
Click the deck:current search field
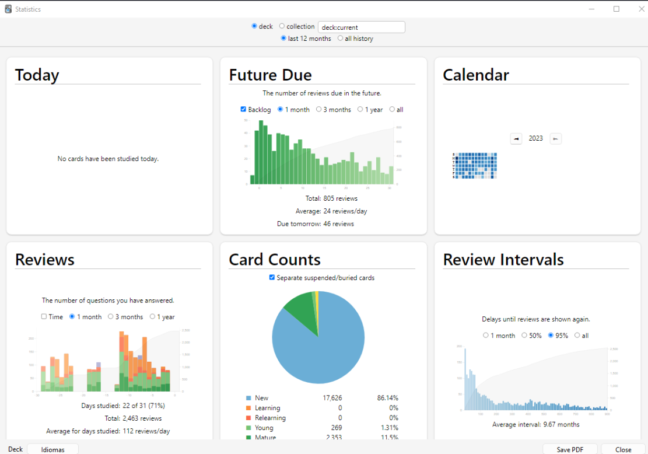(x=361, y=27)
